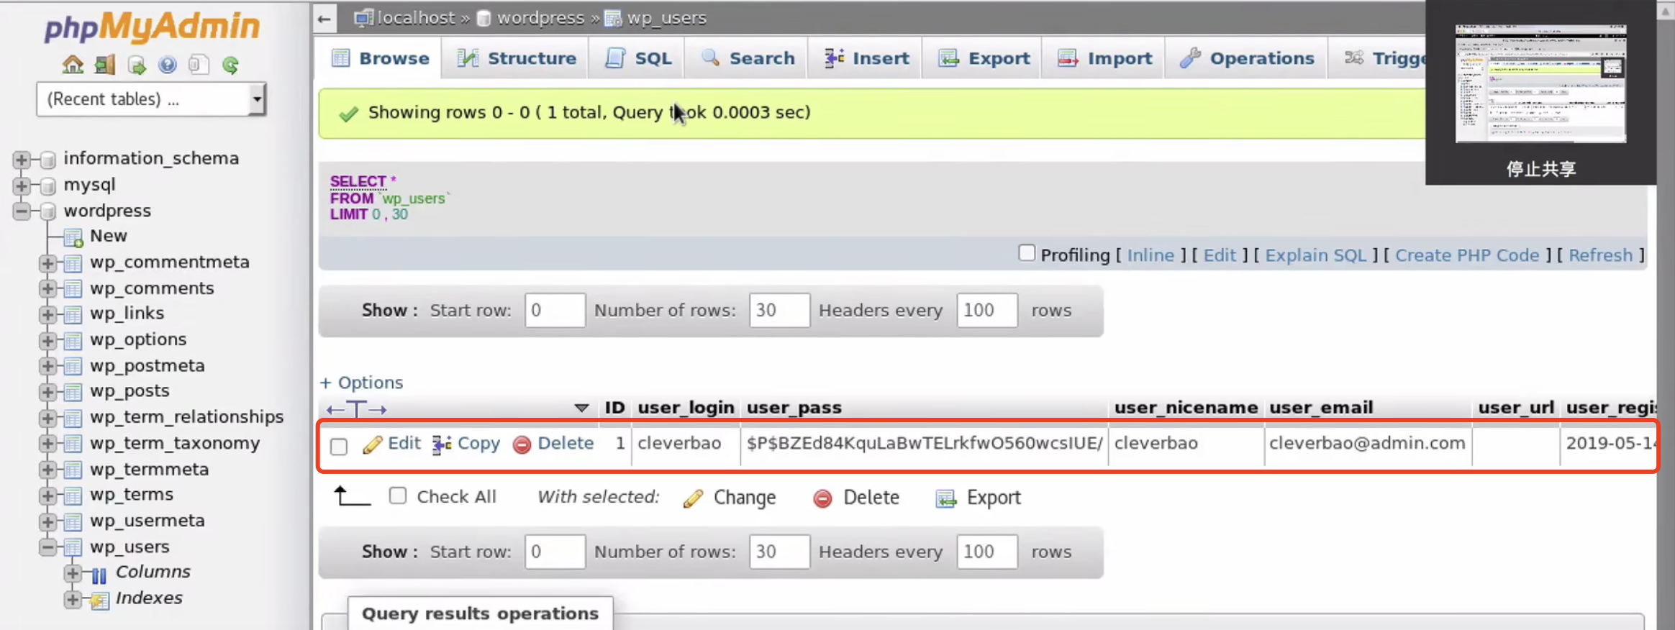Viewport: 1675px width, 630px height.
Task: Click the Columns icon under wp_users
Action: (x=99, y=574)
